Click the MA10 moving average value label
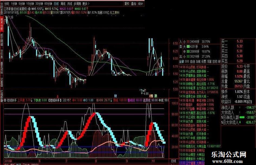The width and height of the screenshot is (256, 165). click(52, 9)
